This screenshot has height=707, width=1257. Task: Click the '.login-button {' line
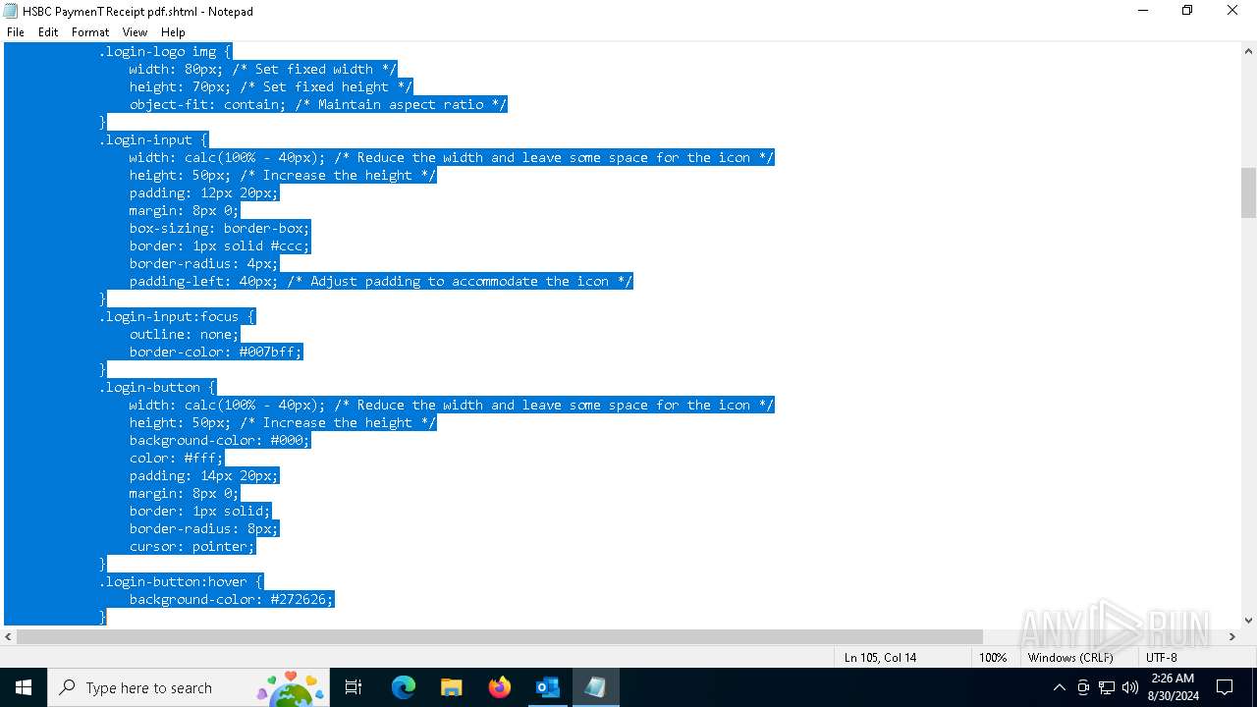[157, 387]
